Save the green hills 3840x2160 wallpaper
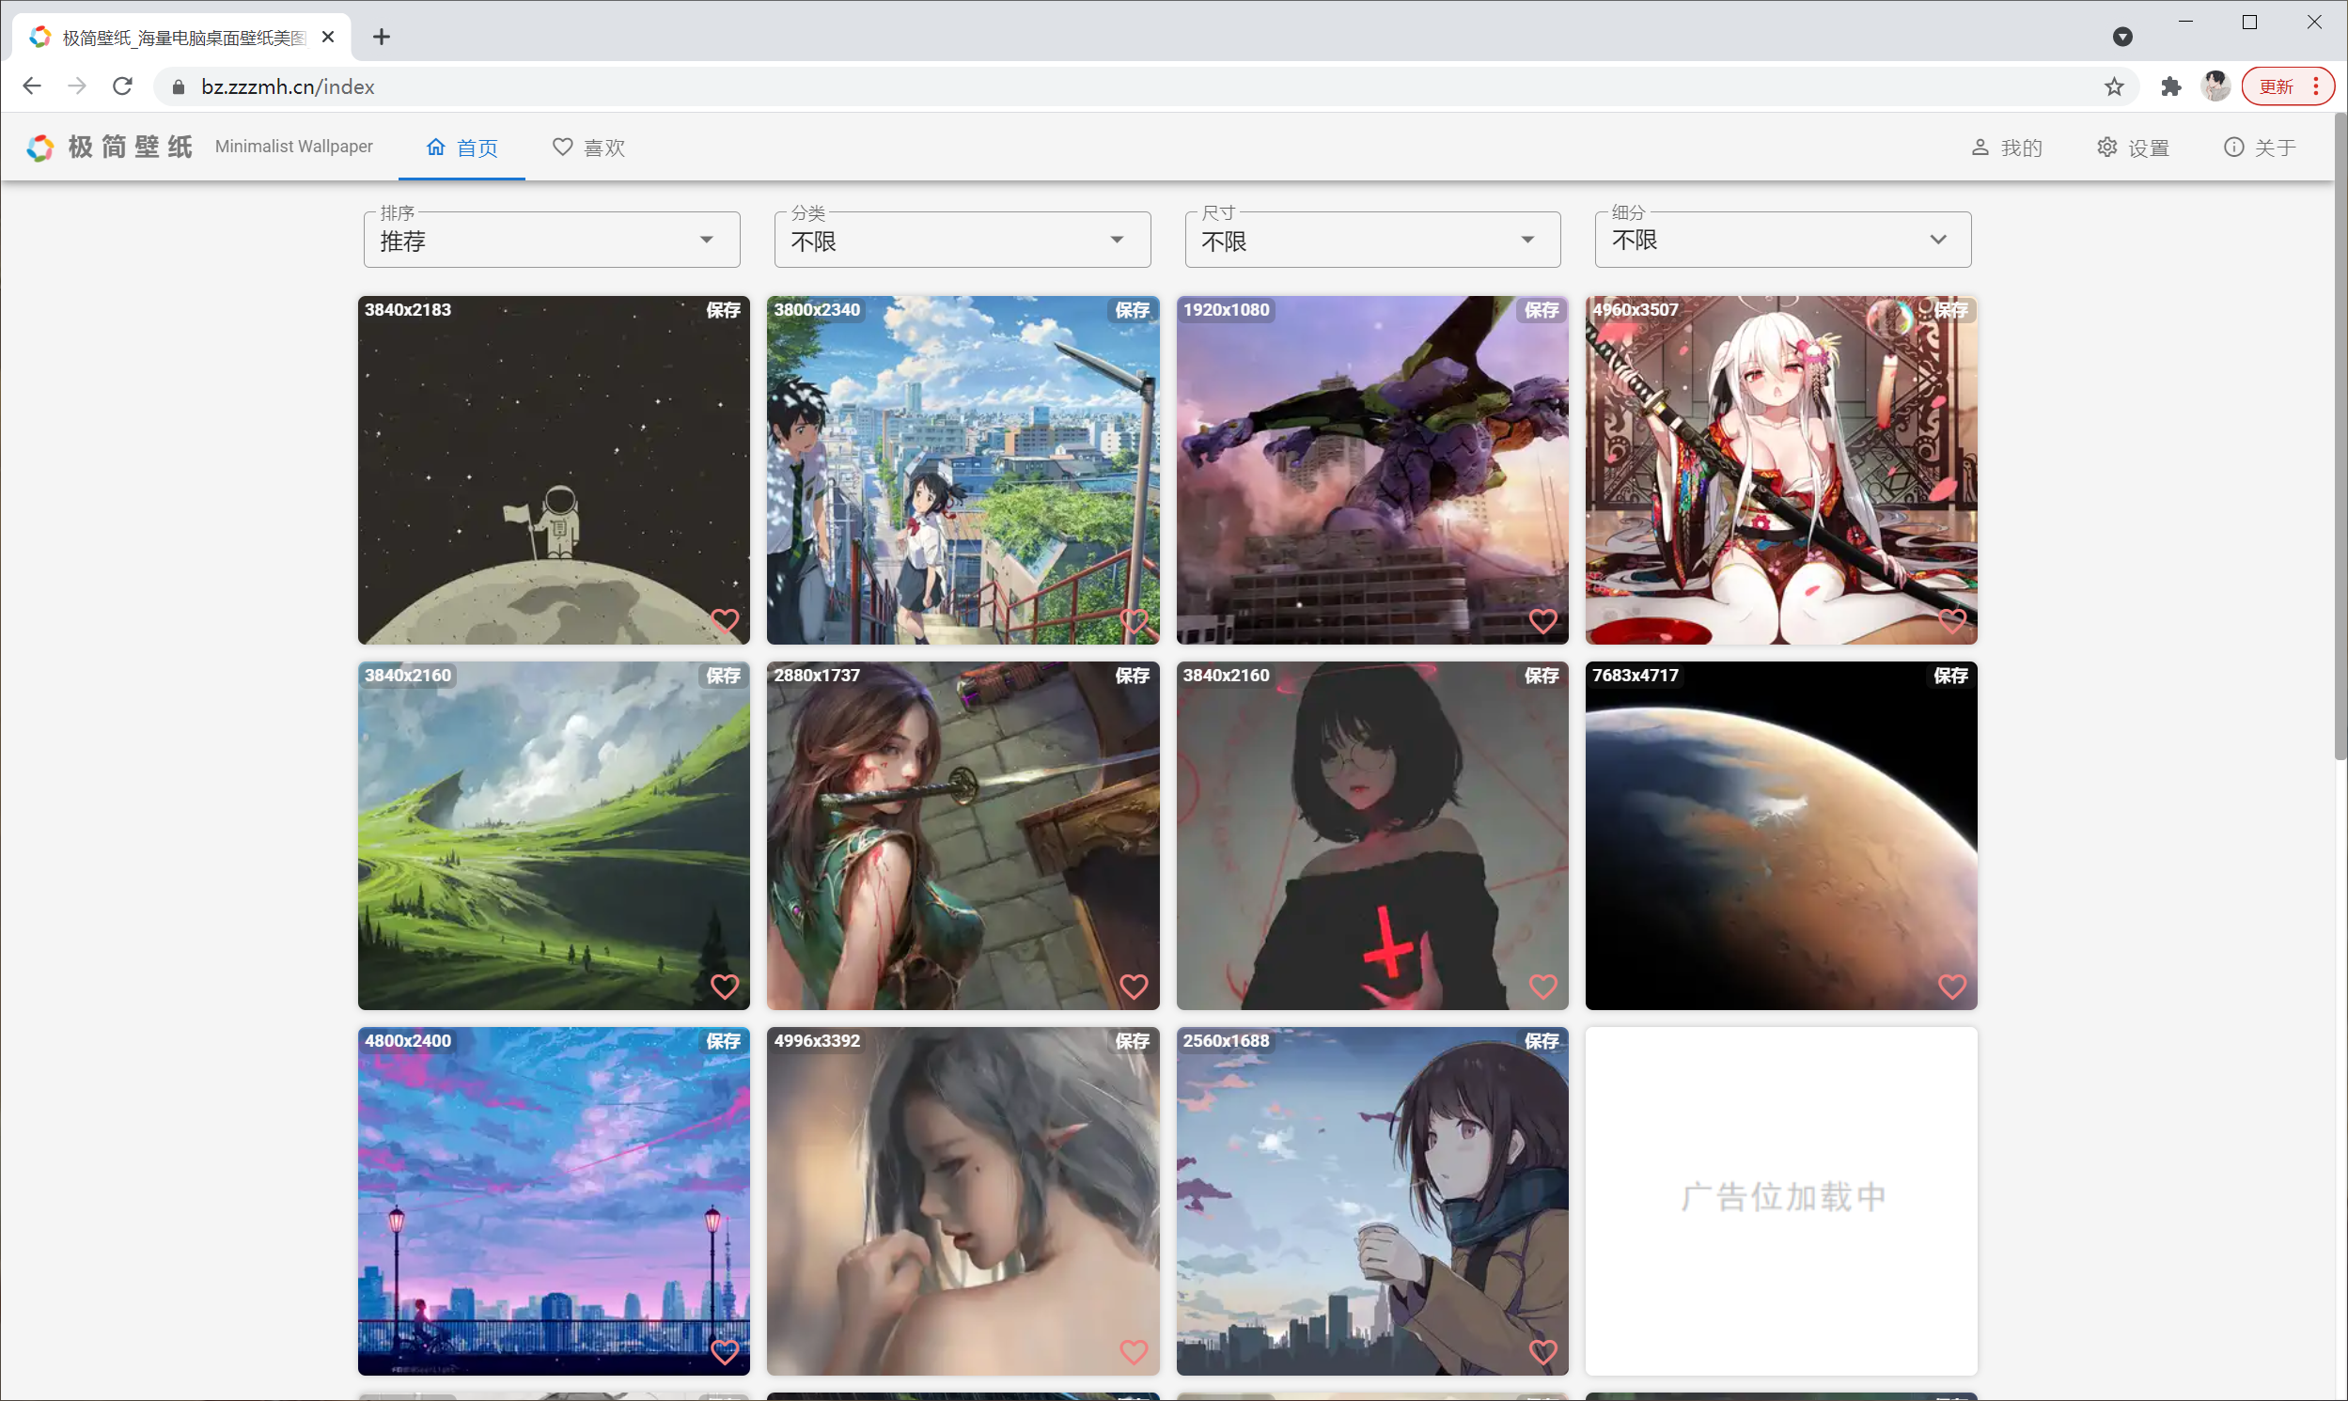This screenshot has height=1401, width=2348. [723, 675]
